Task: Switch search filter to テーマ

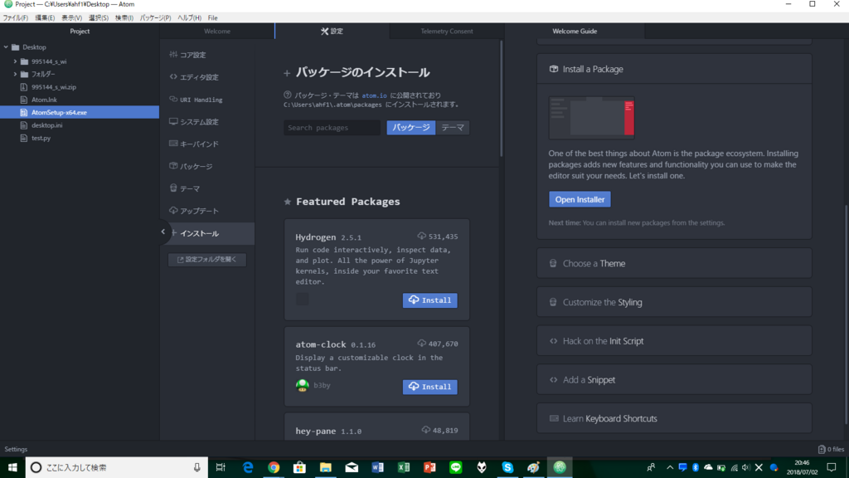Action: coord(452,127)
